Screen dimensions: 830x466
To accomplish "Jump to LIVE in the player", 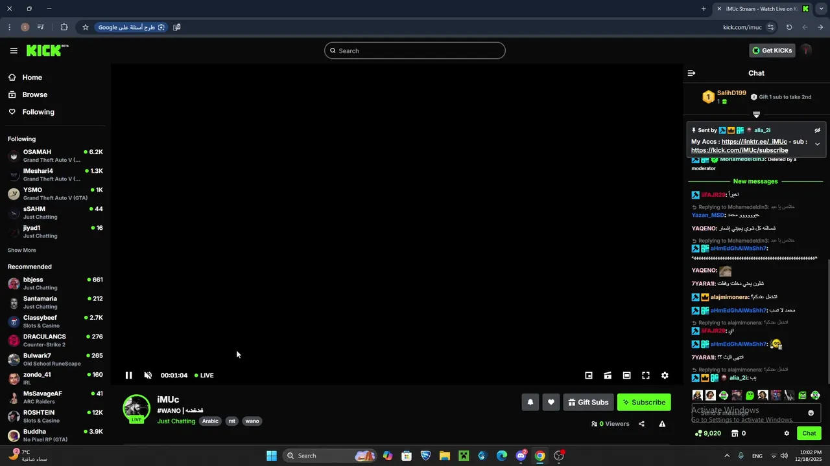I will (204, 375).
